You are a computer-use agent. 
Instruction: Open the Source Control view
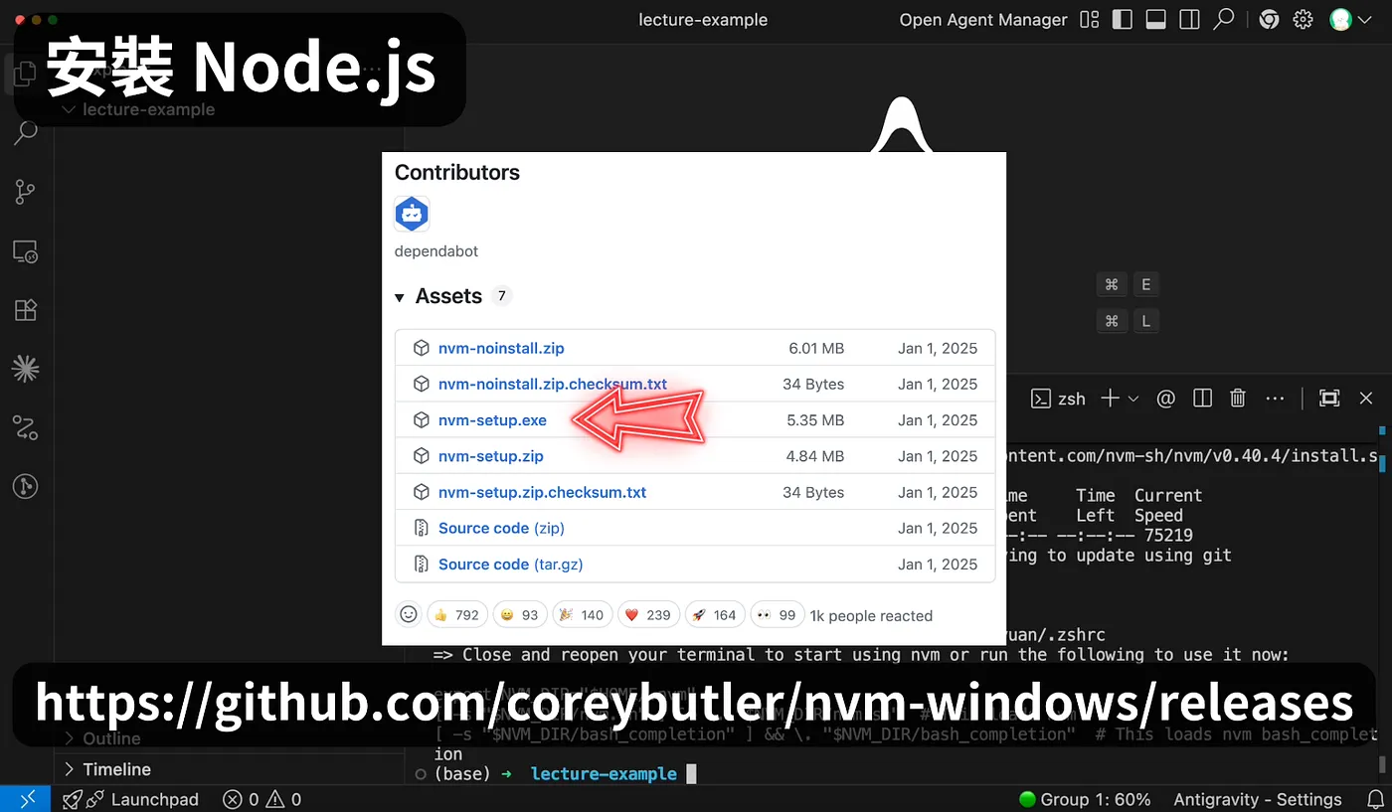pyautogui.click(x=26, y=192)
